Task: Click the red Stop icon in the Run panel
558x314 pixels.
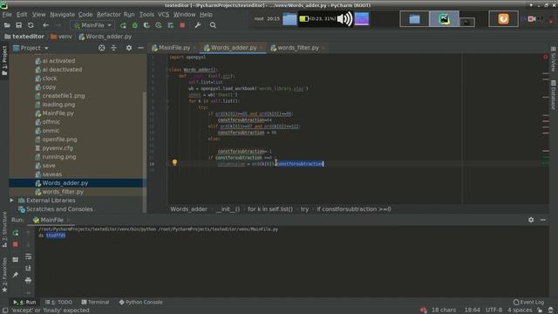Action: point(16,244)
